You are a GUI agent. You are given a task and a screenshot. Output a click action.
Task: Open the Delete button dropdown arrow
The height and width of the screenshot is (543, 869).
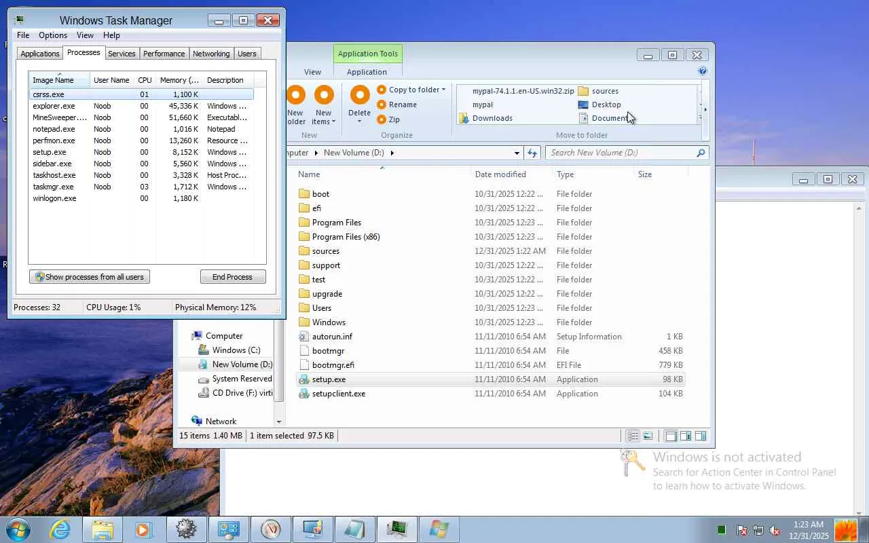[x=359, y=122]
